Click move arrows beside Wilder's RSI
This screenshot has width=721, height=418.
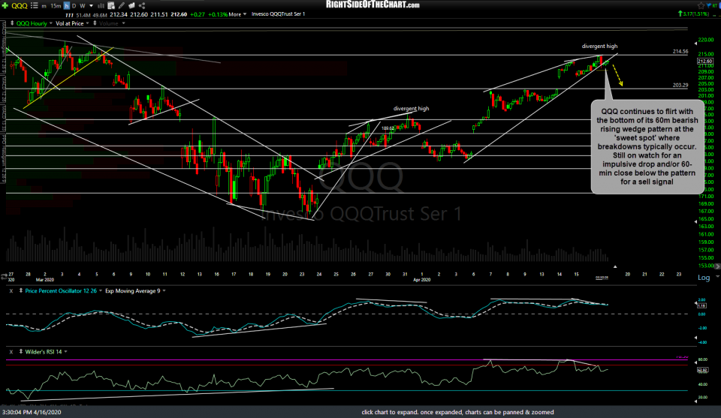click(21, 351)
